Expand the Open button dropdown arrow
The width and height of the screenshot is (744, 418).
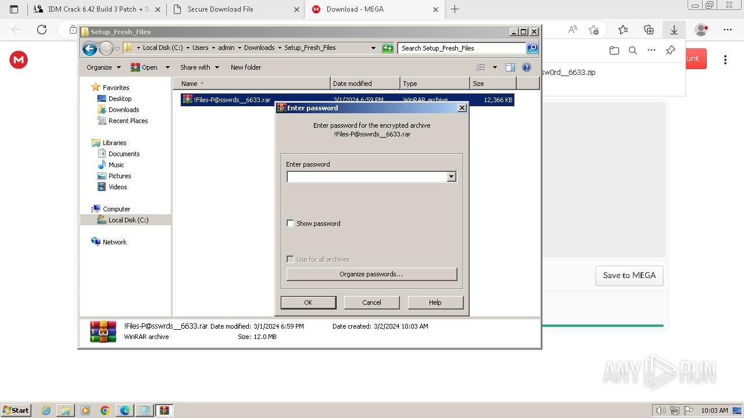tap(167, 67)
